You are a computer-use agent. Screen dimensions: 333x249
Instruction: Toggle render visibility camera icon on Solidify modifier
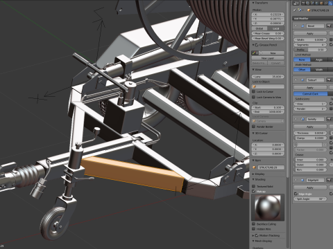point(329,119)
